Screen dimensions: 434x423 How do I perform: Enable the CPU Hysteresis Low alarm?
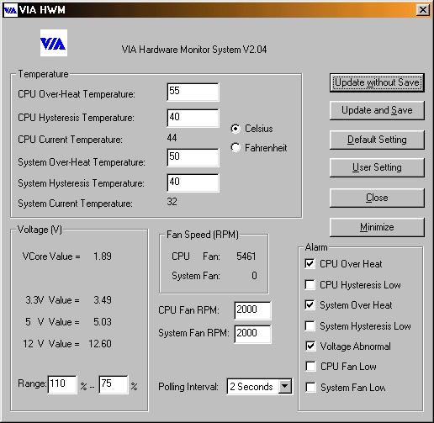tap(310, 284)
